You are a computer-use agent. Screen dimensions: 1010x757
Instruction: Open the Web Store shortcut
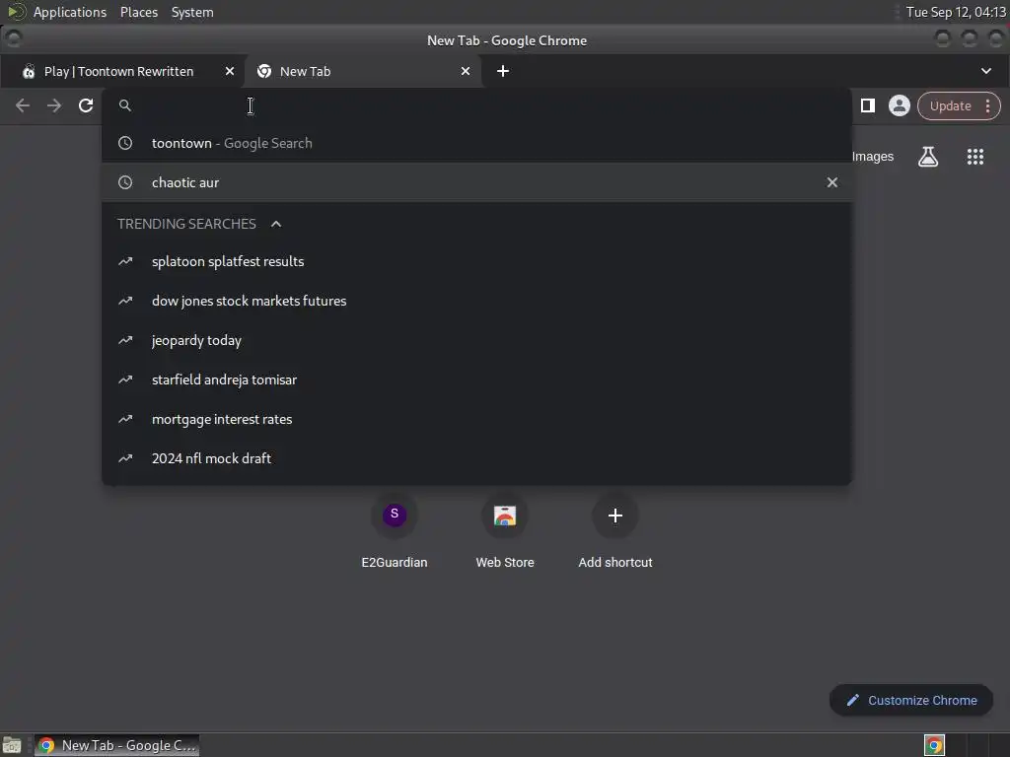[x=505, y=531]
